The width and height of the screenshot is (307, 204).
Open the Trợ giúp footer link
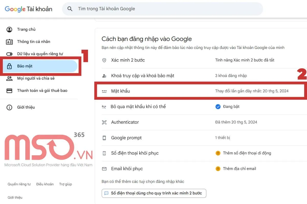tap(65, 184)
